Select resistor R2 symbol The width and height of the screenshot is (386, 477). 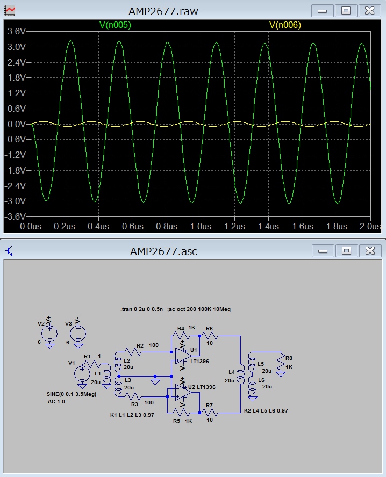point(133,352)
